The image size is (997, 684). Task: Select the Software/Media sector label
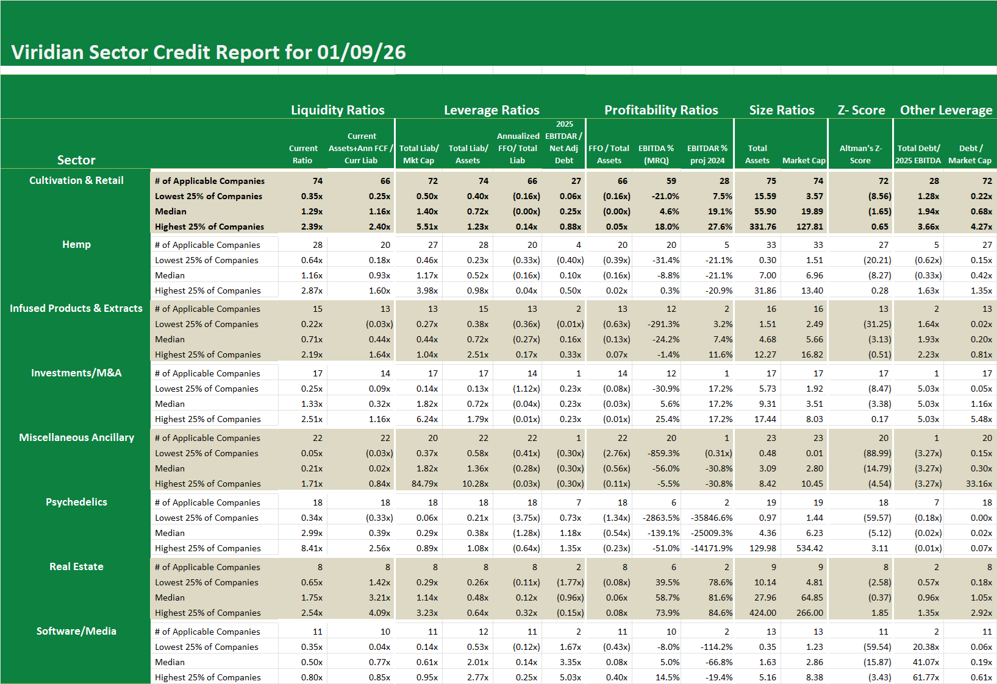76,631
